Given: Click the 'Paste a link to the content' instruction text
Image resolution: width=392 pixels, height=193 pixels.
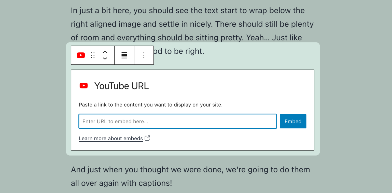Looking at the screenshot, I should [151, 105].
